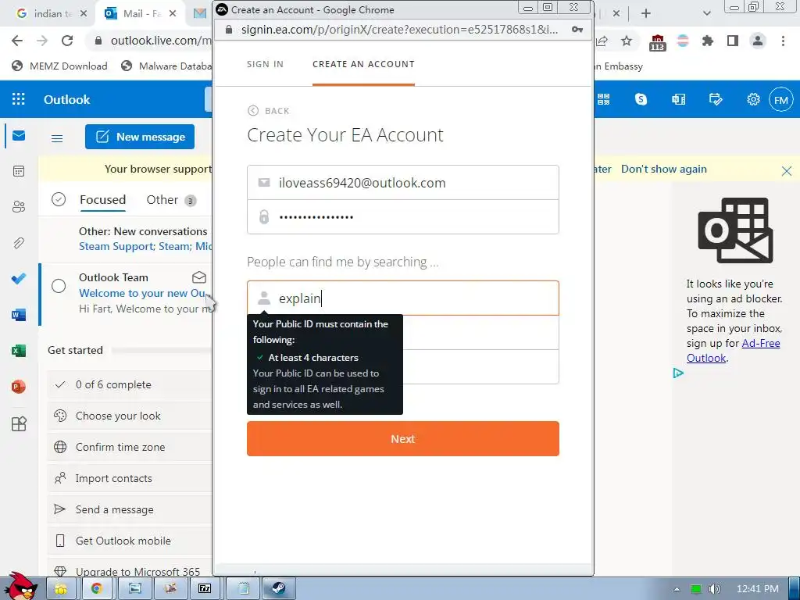
Task: Open Skype icon in Outlook header
Action: tap(641, 99)
